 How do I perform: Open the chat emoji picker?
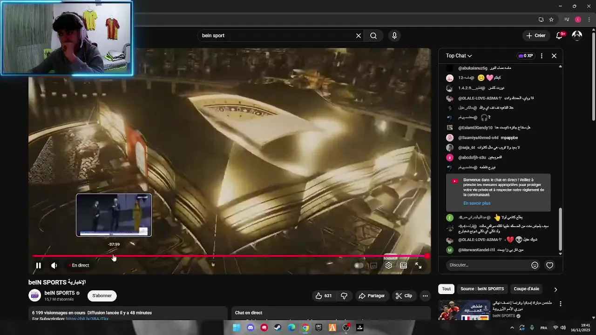coord(535,265)
